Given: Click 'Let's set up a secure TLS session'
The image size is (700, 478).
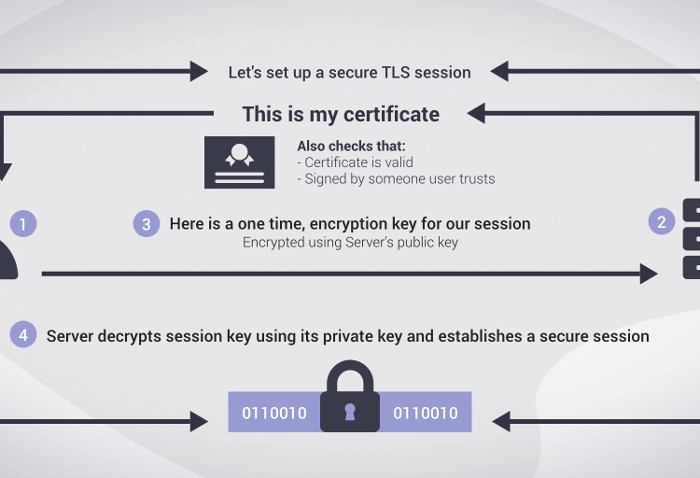Looking at the screenshot, I should coord(349,72).
